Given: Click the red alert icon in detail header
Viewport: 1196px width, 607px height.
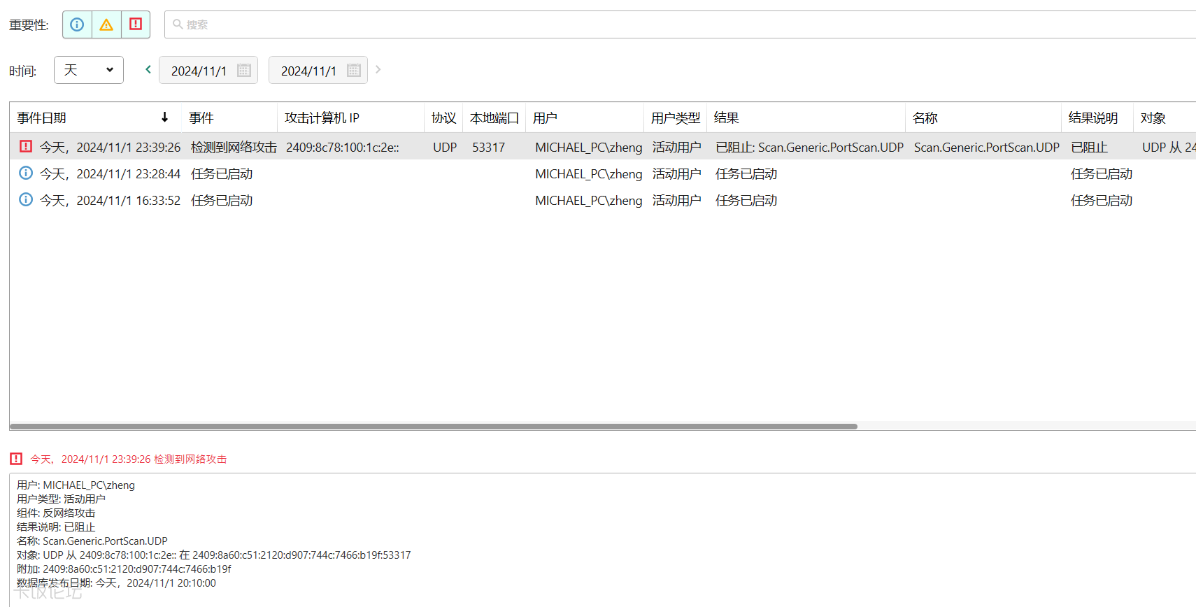Looking at the screenshot, I should 16,459.
